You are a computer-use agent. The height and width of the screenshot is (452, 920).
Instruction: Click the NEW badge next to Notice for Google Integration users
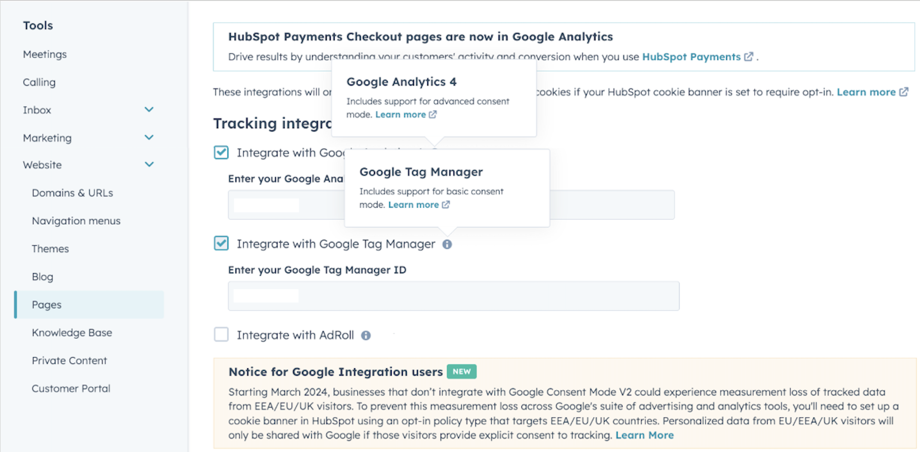coord(462,371)
